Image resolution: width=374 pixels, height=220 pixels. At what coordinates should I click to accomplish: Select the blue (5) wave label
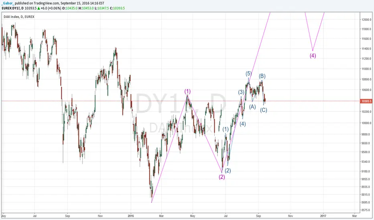pos(248,74)
